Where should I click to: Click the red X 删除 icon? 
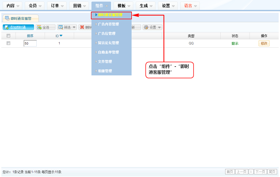point(82,27)
